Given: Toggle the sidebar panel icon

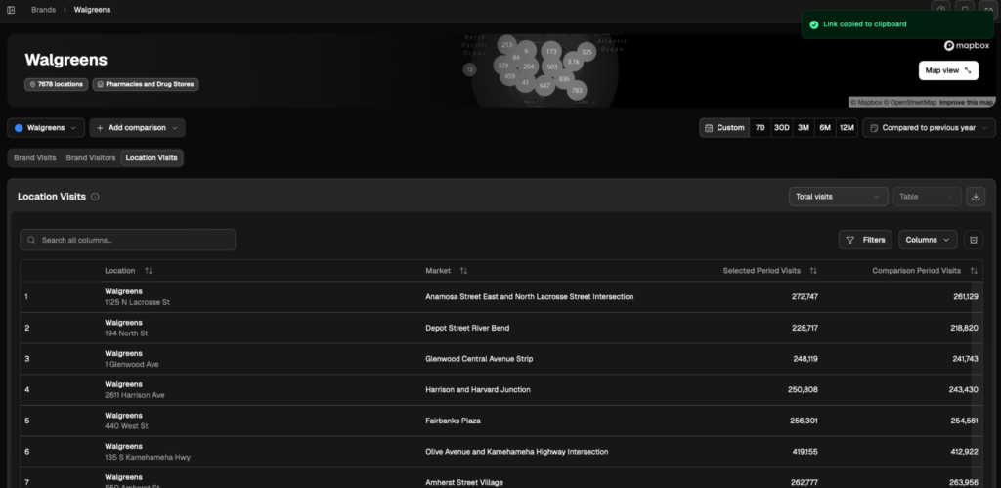Looking at the screenshot, I should (11, 10).
